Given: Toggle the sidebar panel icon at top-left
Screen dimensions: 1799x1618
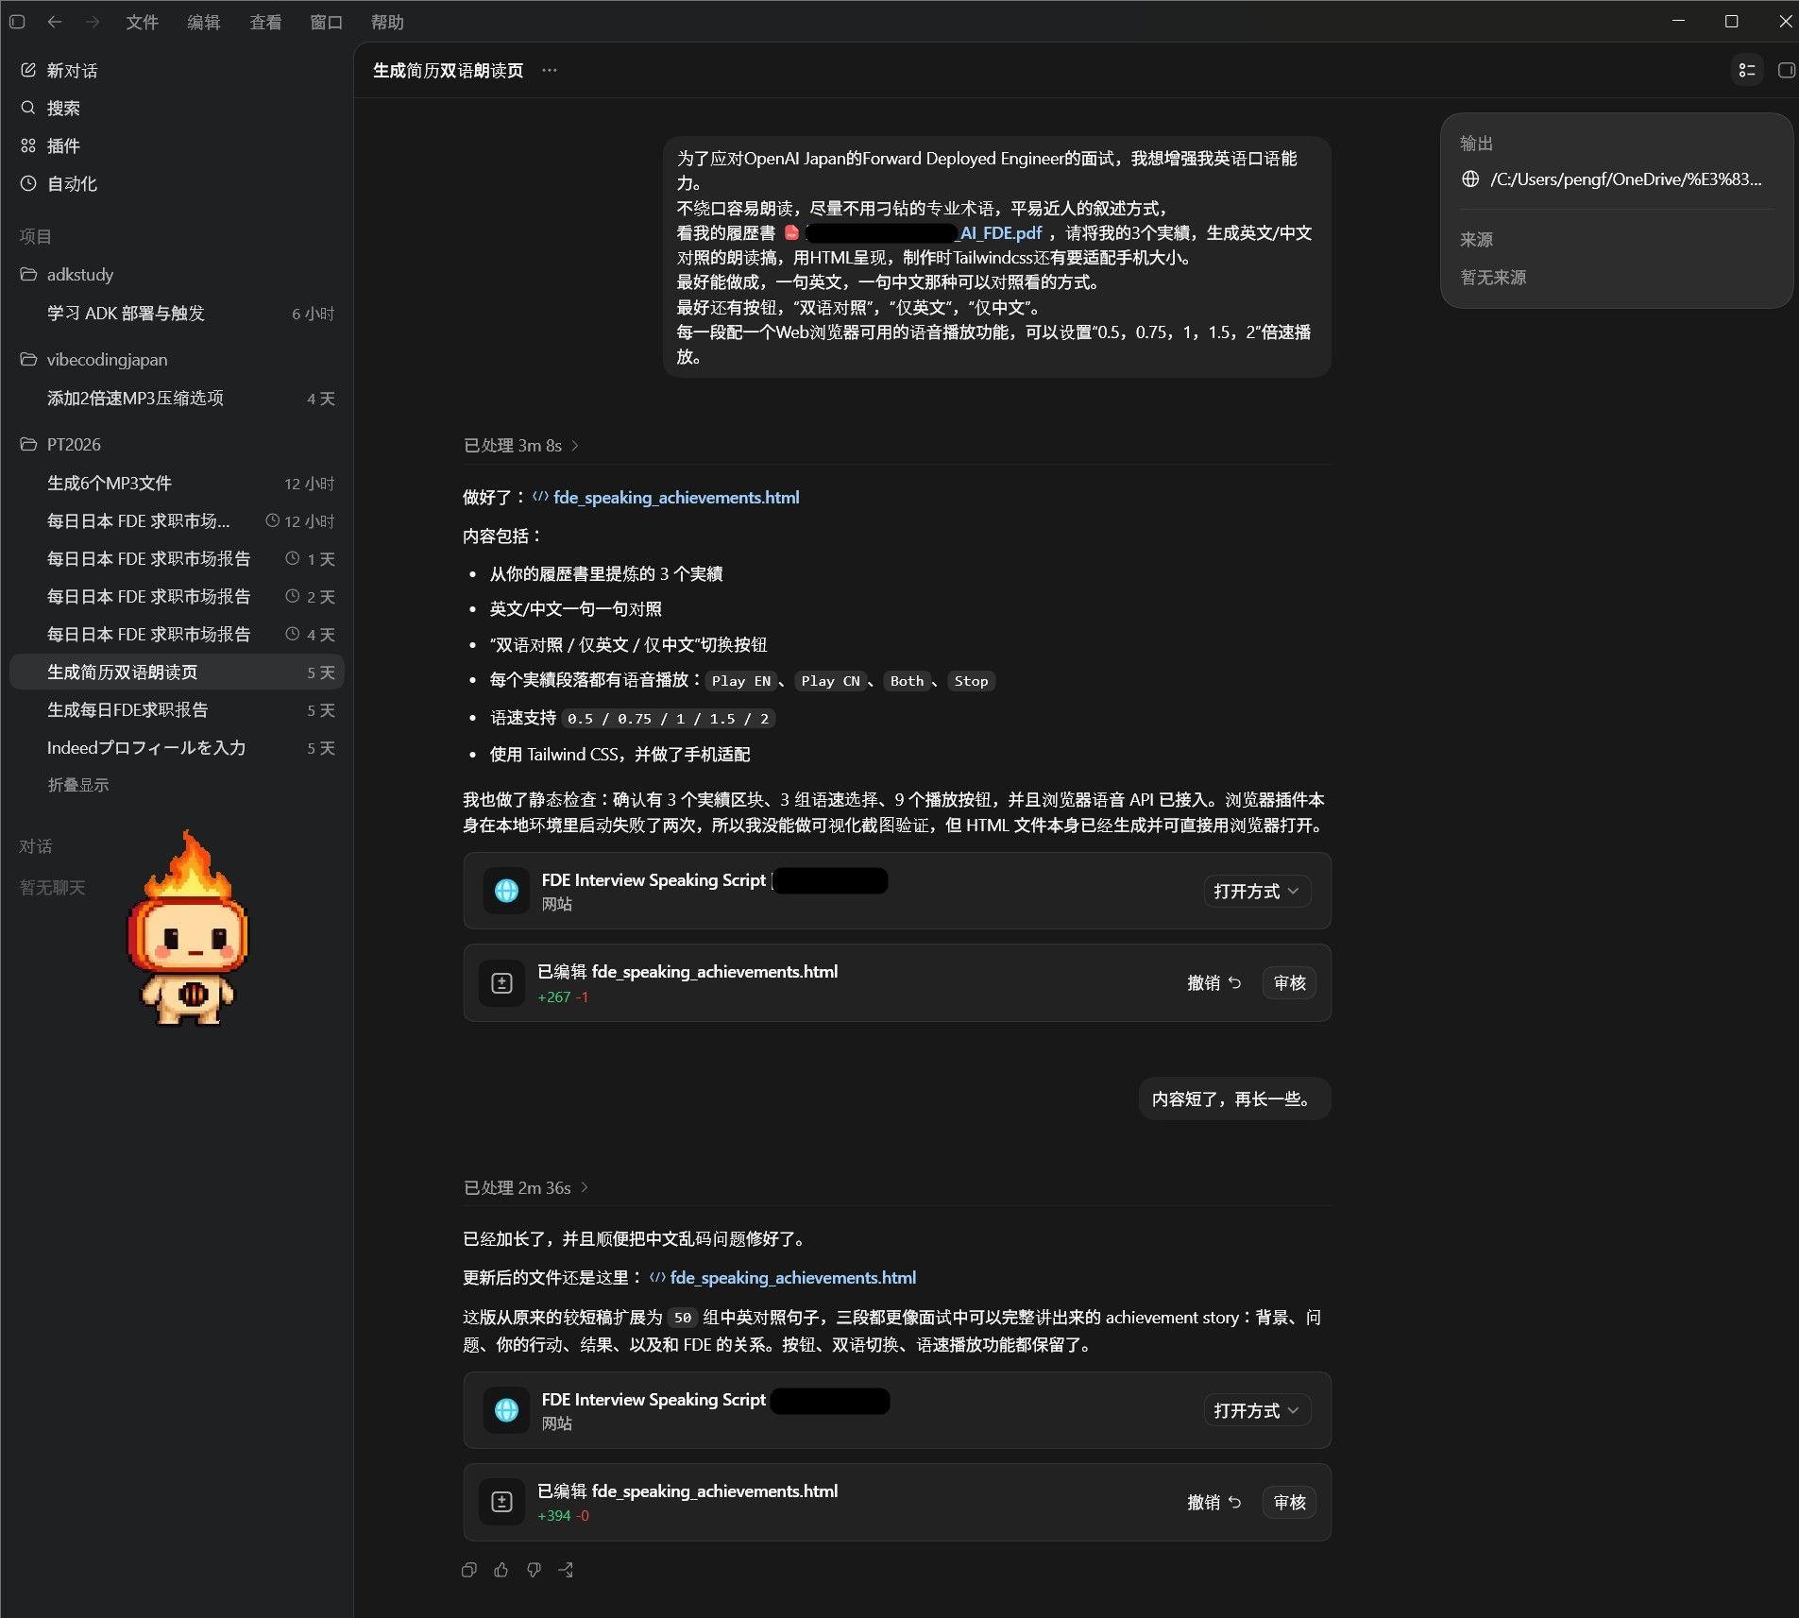Looking at the screenshot, I should (17, 21).
